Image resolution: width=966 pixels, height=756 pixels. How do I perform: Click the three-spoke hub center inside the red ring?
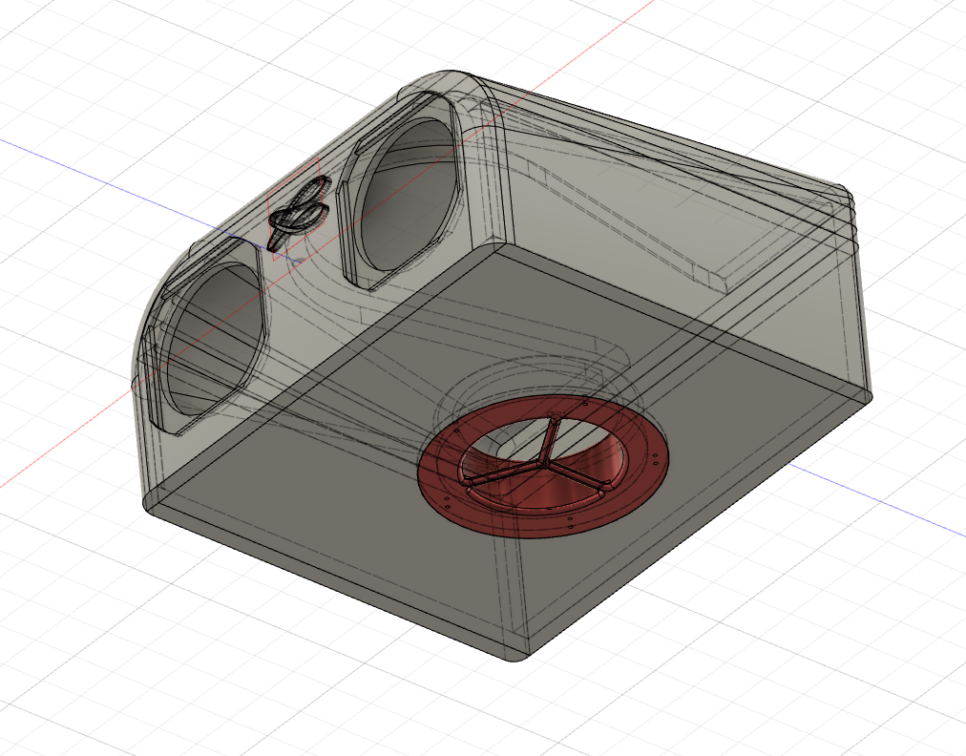543,460
